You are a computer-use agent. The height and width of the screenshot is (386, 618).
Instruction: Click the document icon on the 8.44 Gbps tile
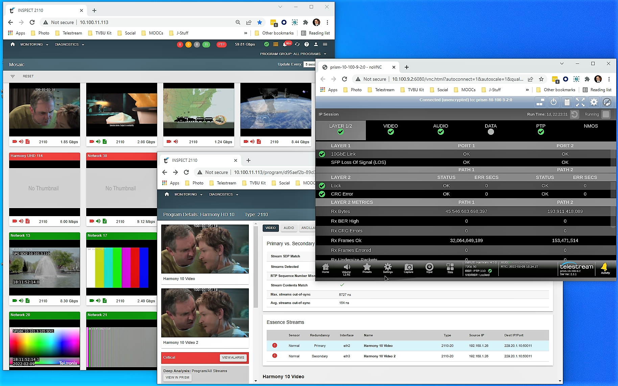(259, 141)
